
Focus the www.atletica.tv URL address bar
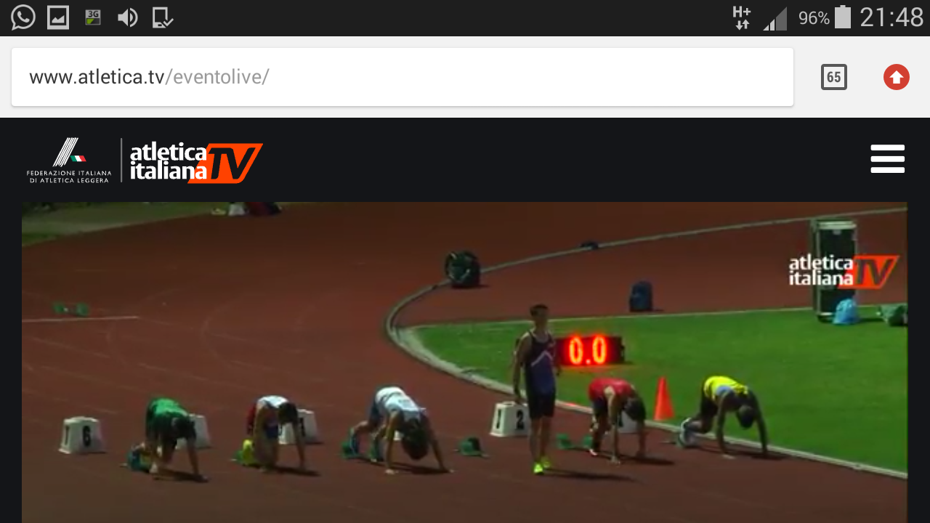click(403, 77)
